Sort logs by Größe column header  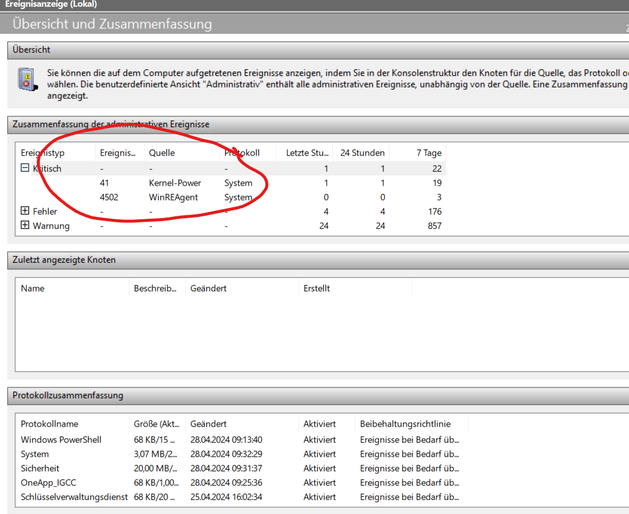pyautogui.click(x=156, y=424)
